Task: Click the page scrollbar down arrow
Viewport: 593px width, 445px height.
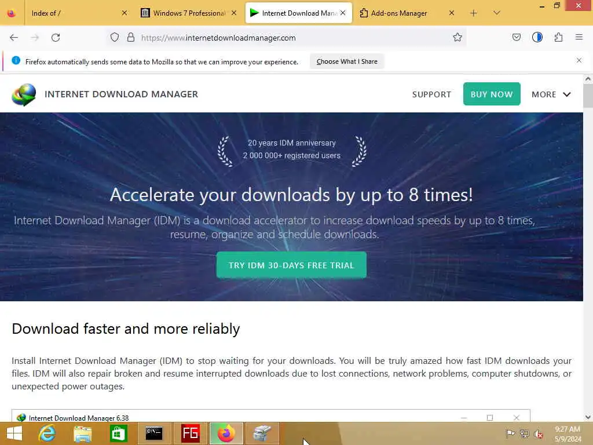Action: click(x=588, y=417)
